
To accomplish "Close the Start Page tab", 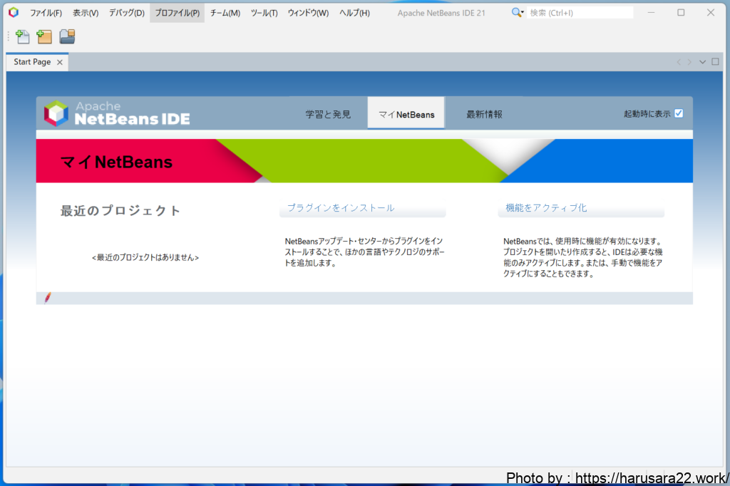I will [60, 62].
